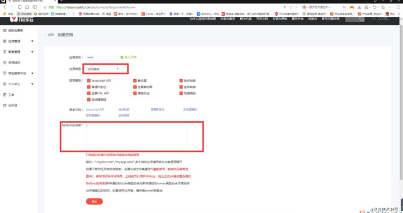Open the dropdown arrow beside undo icon
Viewport: 403px width, 213px height.
click(x=378, y=7)
